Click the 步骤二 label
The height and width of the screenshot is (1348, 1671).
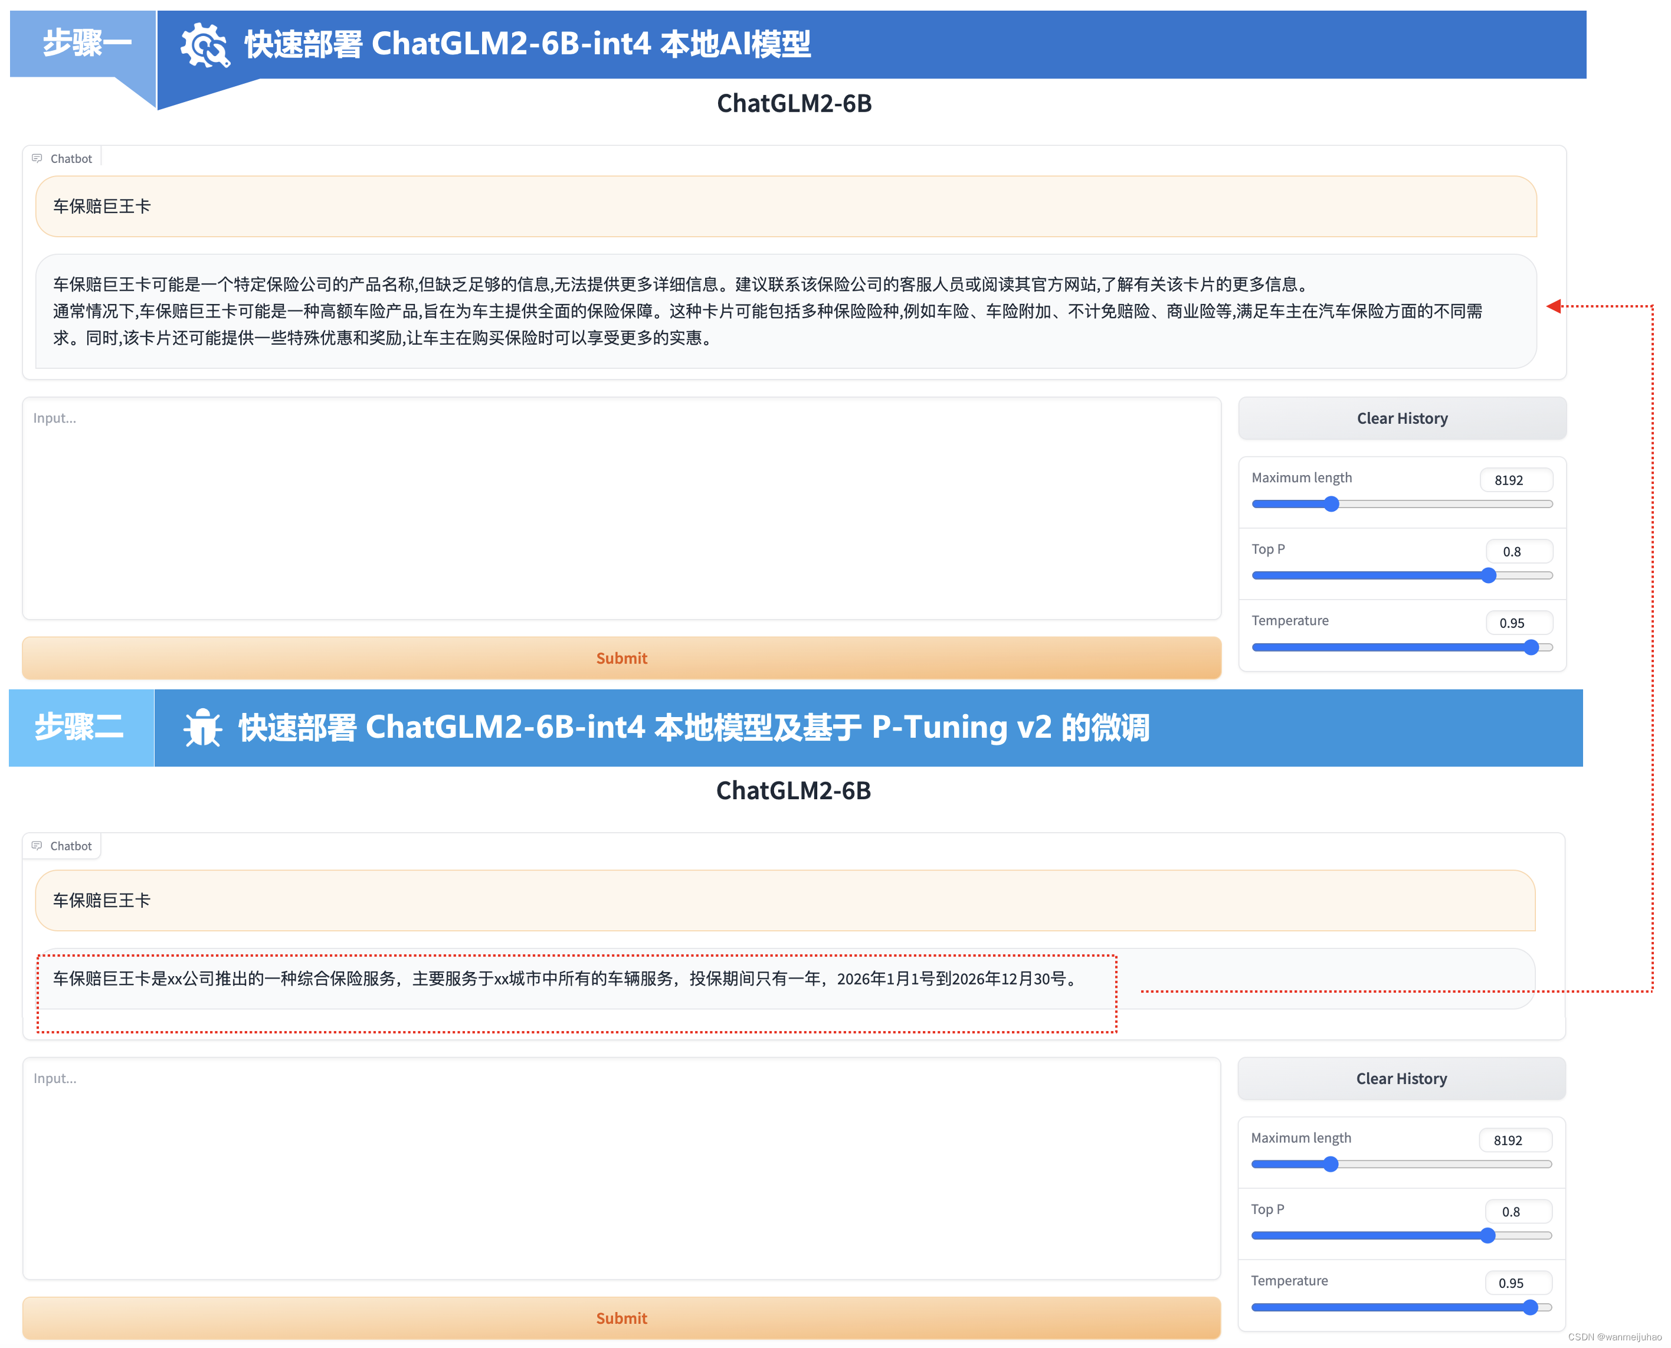coord(79,727)
